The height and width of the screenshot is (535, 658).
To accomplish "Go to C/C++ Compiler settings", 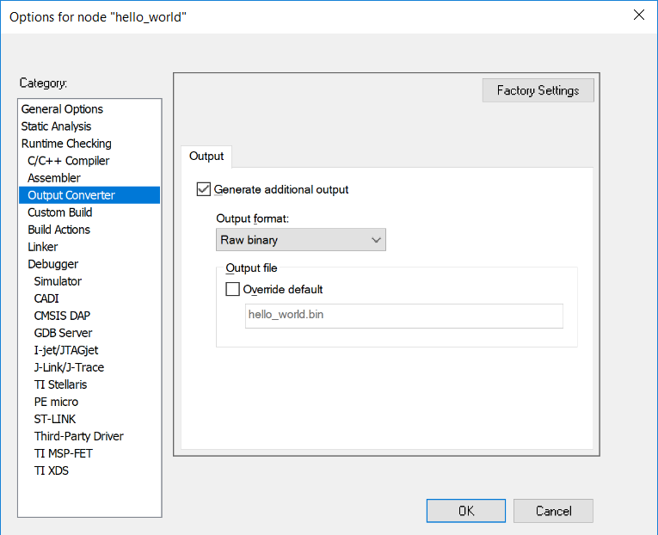I will coord(69,161).
